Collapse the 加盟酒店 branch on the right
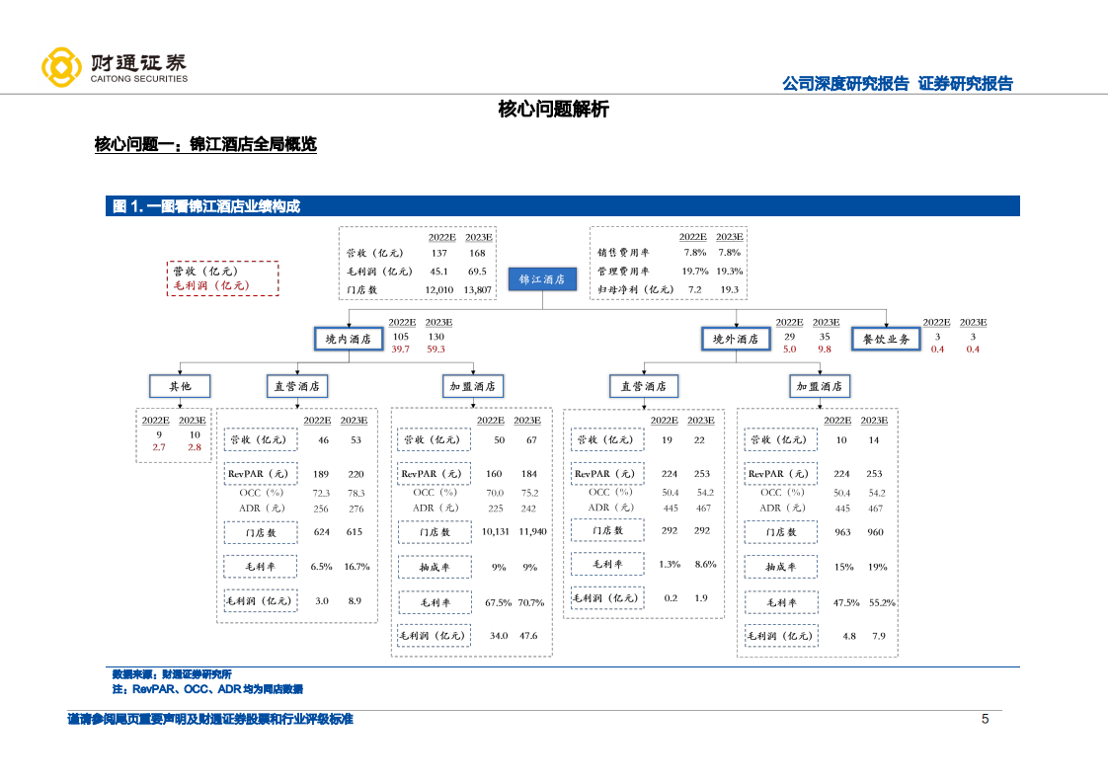This screenshot has width=1108, height=783. (819, 386)
